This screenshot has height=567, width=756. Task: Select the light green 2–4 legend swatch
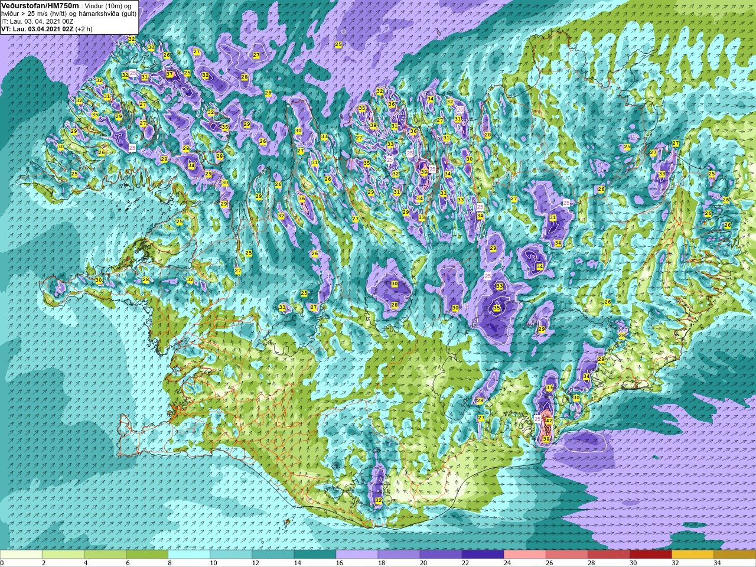tap(63, 555)
